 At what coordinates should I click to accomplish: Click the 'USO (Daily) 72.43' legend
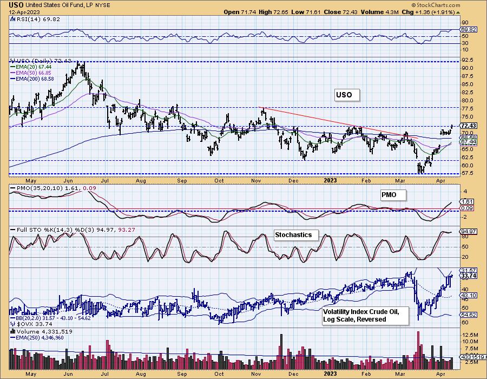click(x=44, y=61)
